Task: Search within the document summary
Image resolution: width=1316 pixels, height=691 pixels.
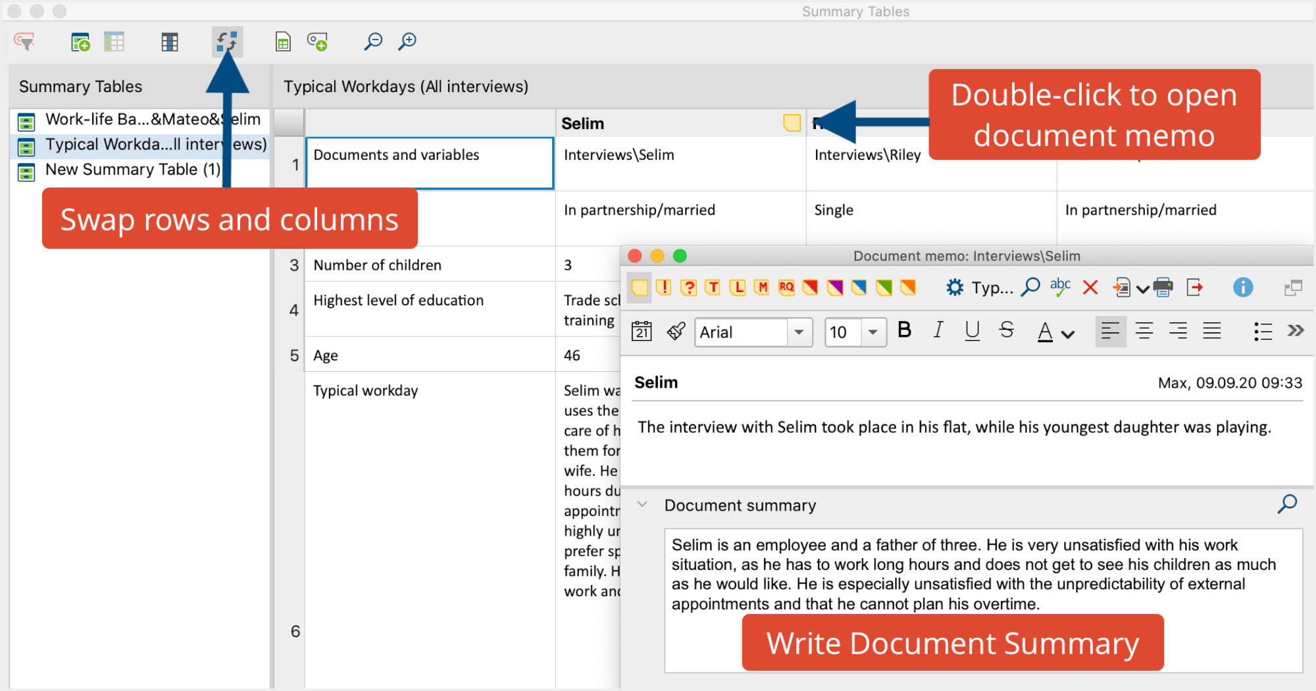Action: (x=1288, y=504)
